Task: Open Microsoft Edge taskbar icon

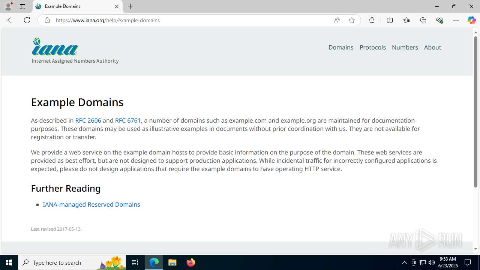Action: point(154,262)
